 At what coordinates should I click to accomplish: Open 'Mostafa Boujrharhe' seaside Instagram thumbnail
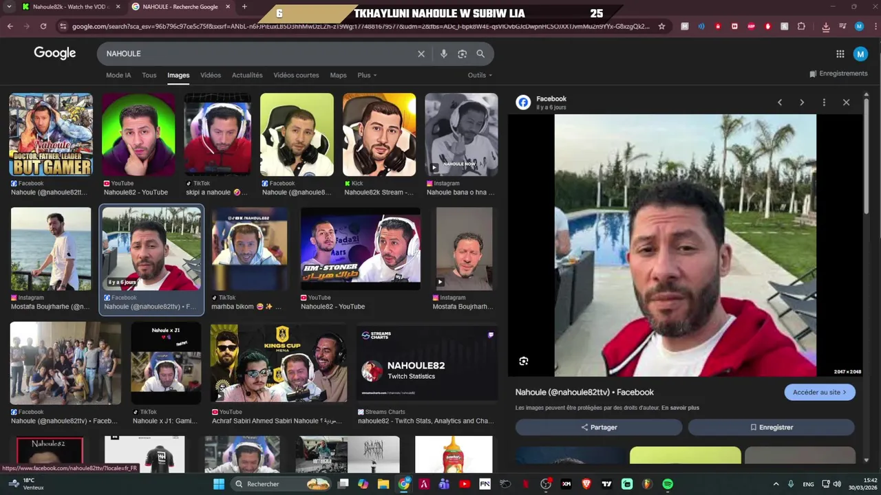pyautogui.click(x=51, y=249)
